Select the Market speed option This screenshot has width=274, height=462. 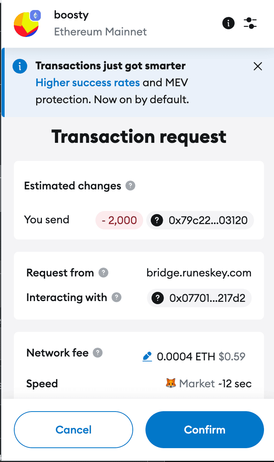pos(197,383)
